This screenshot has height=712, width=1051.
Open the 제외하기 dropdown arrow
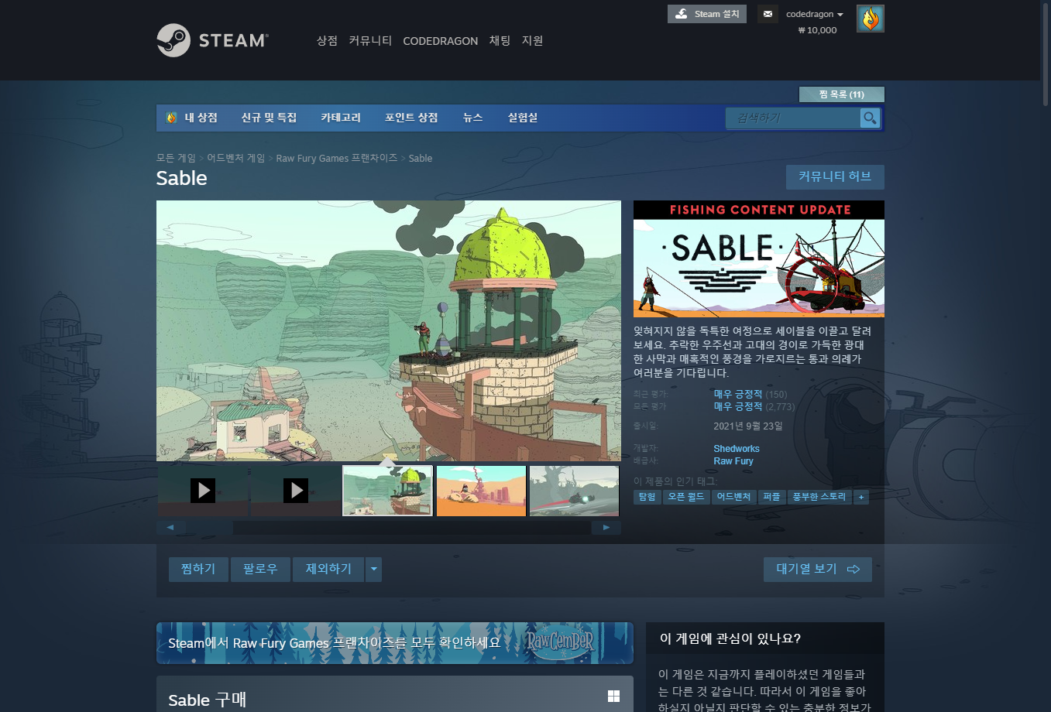tap(373, 570)
